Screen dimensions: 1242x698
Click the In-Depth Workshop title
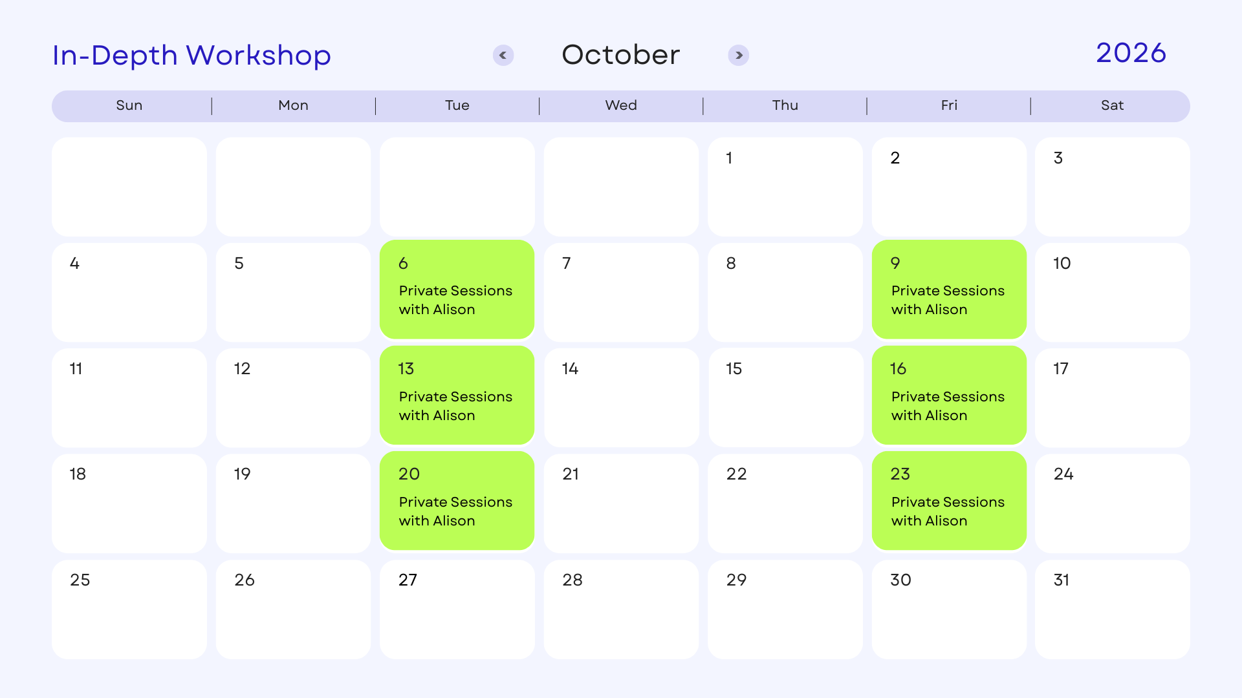click(191, 56)
